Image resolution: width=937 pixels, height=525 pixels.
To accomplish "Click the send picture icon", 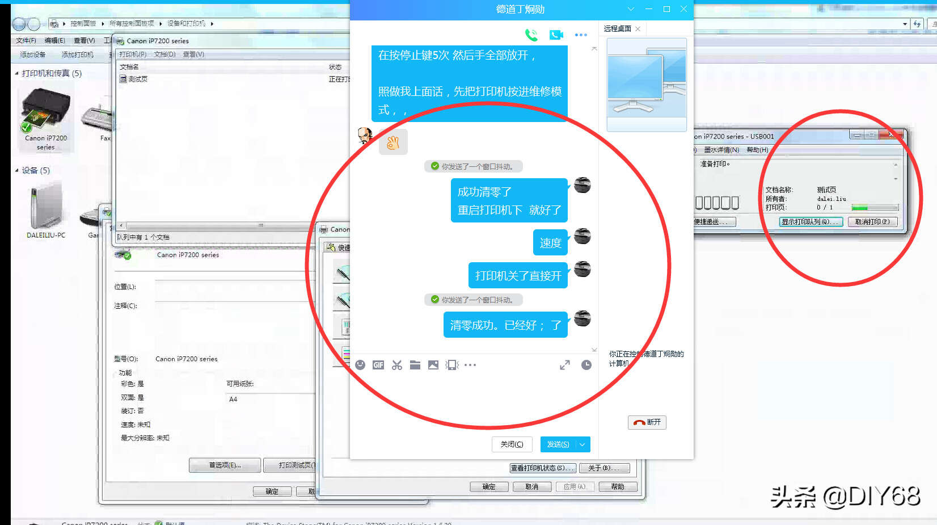I will (433, 365).
